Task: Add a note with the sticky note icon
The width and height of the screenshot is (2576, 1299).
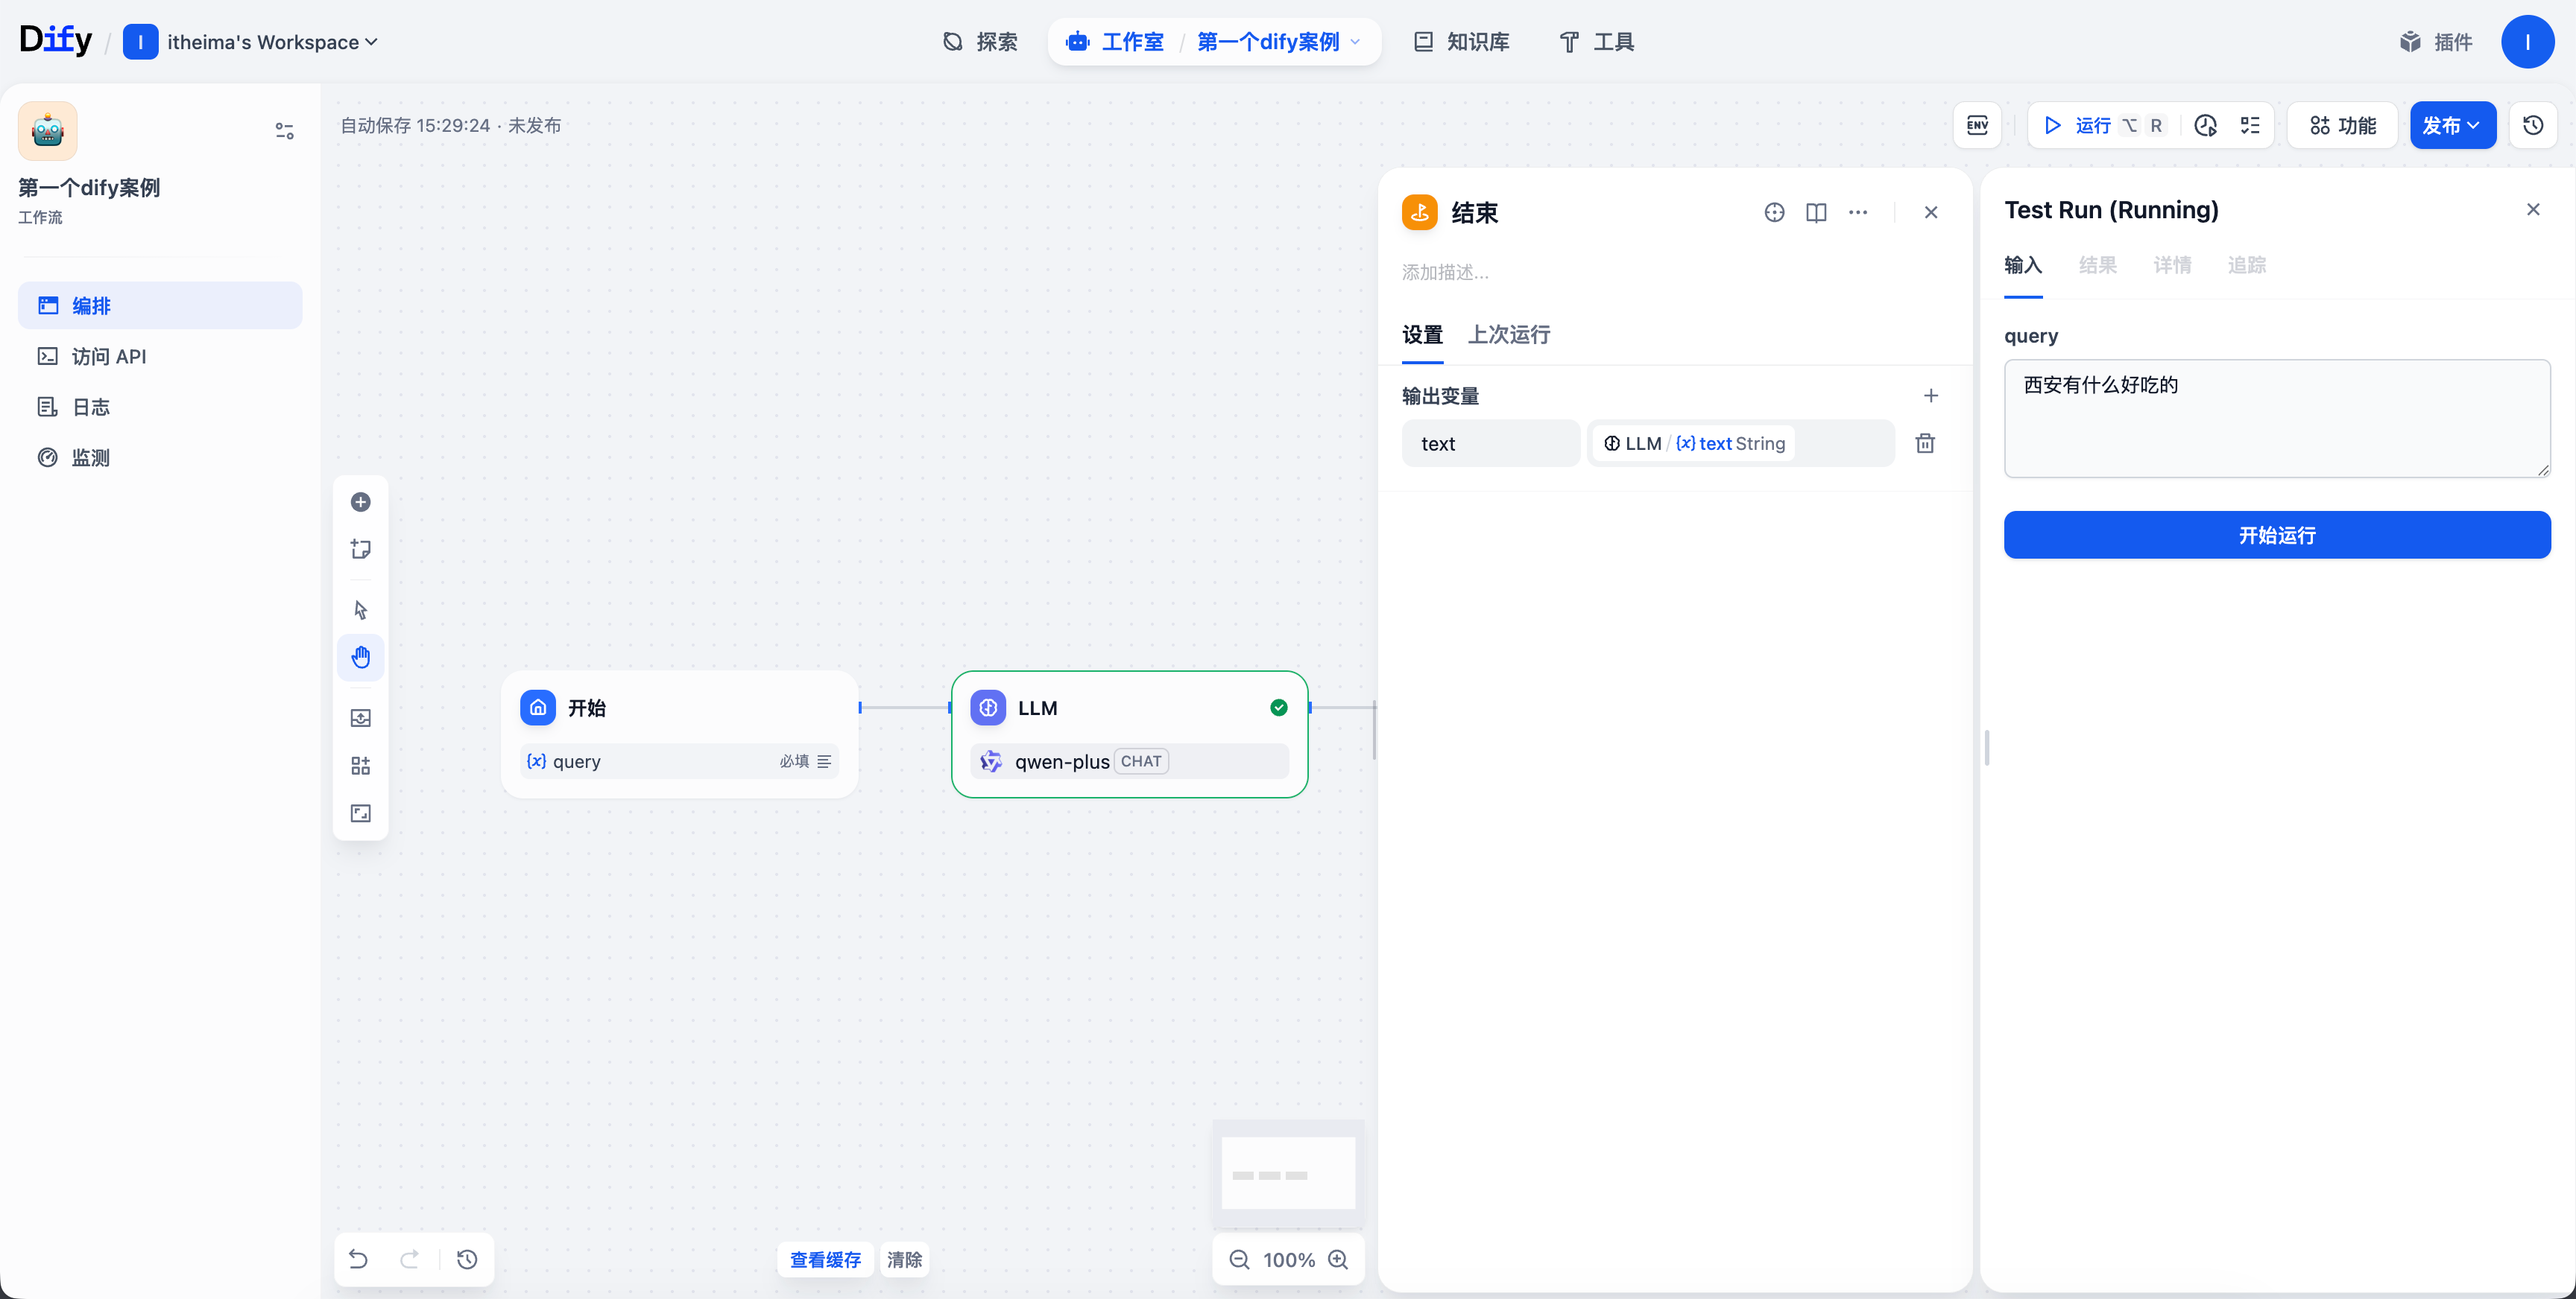Action: (x=361, y=550)
